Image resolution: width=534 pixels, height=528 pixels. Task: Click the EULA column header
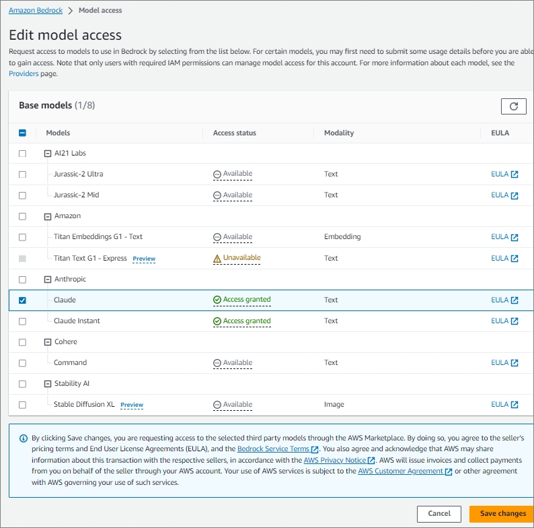click(x=500, y=133)
